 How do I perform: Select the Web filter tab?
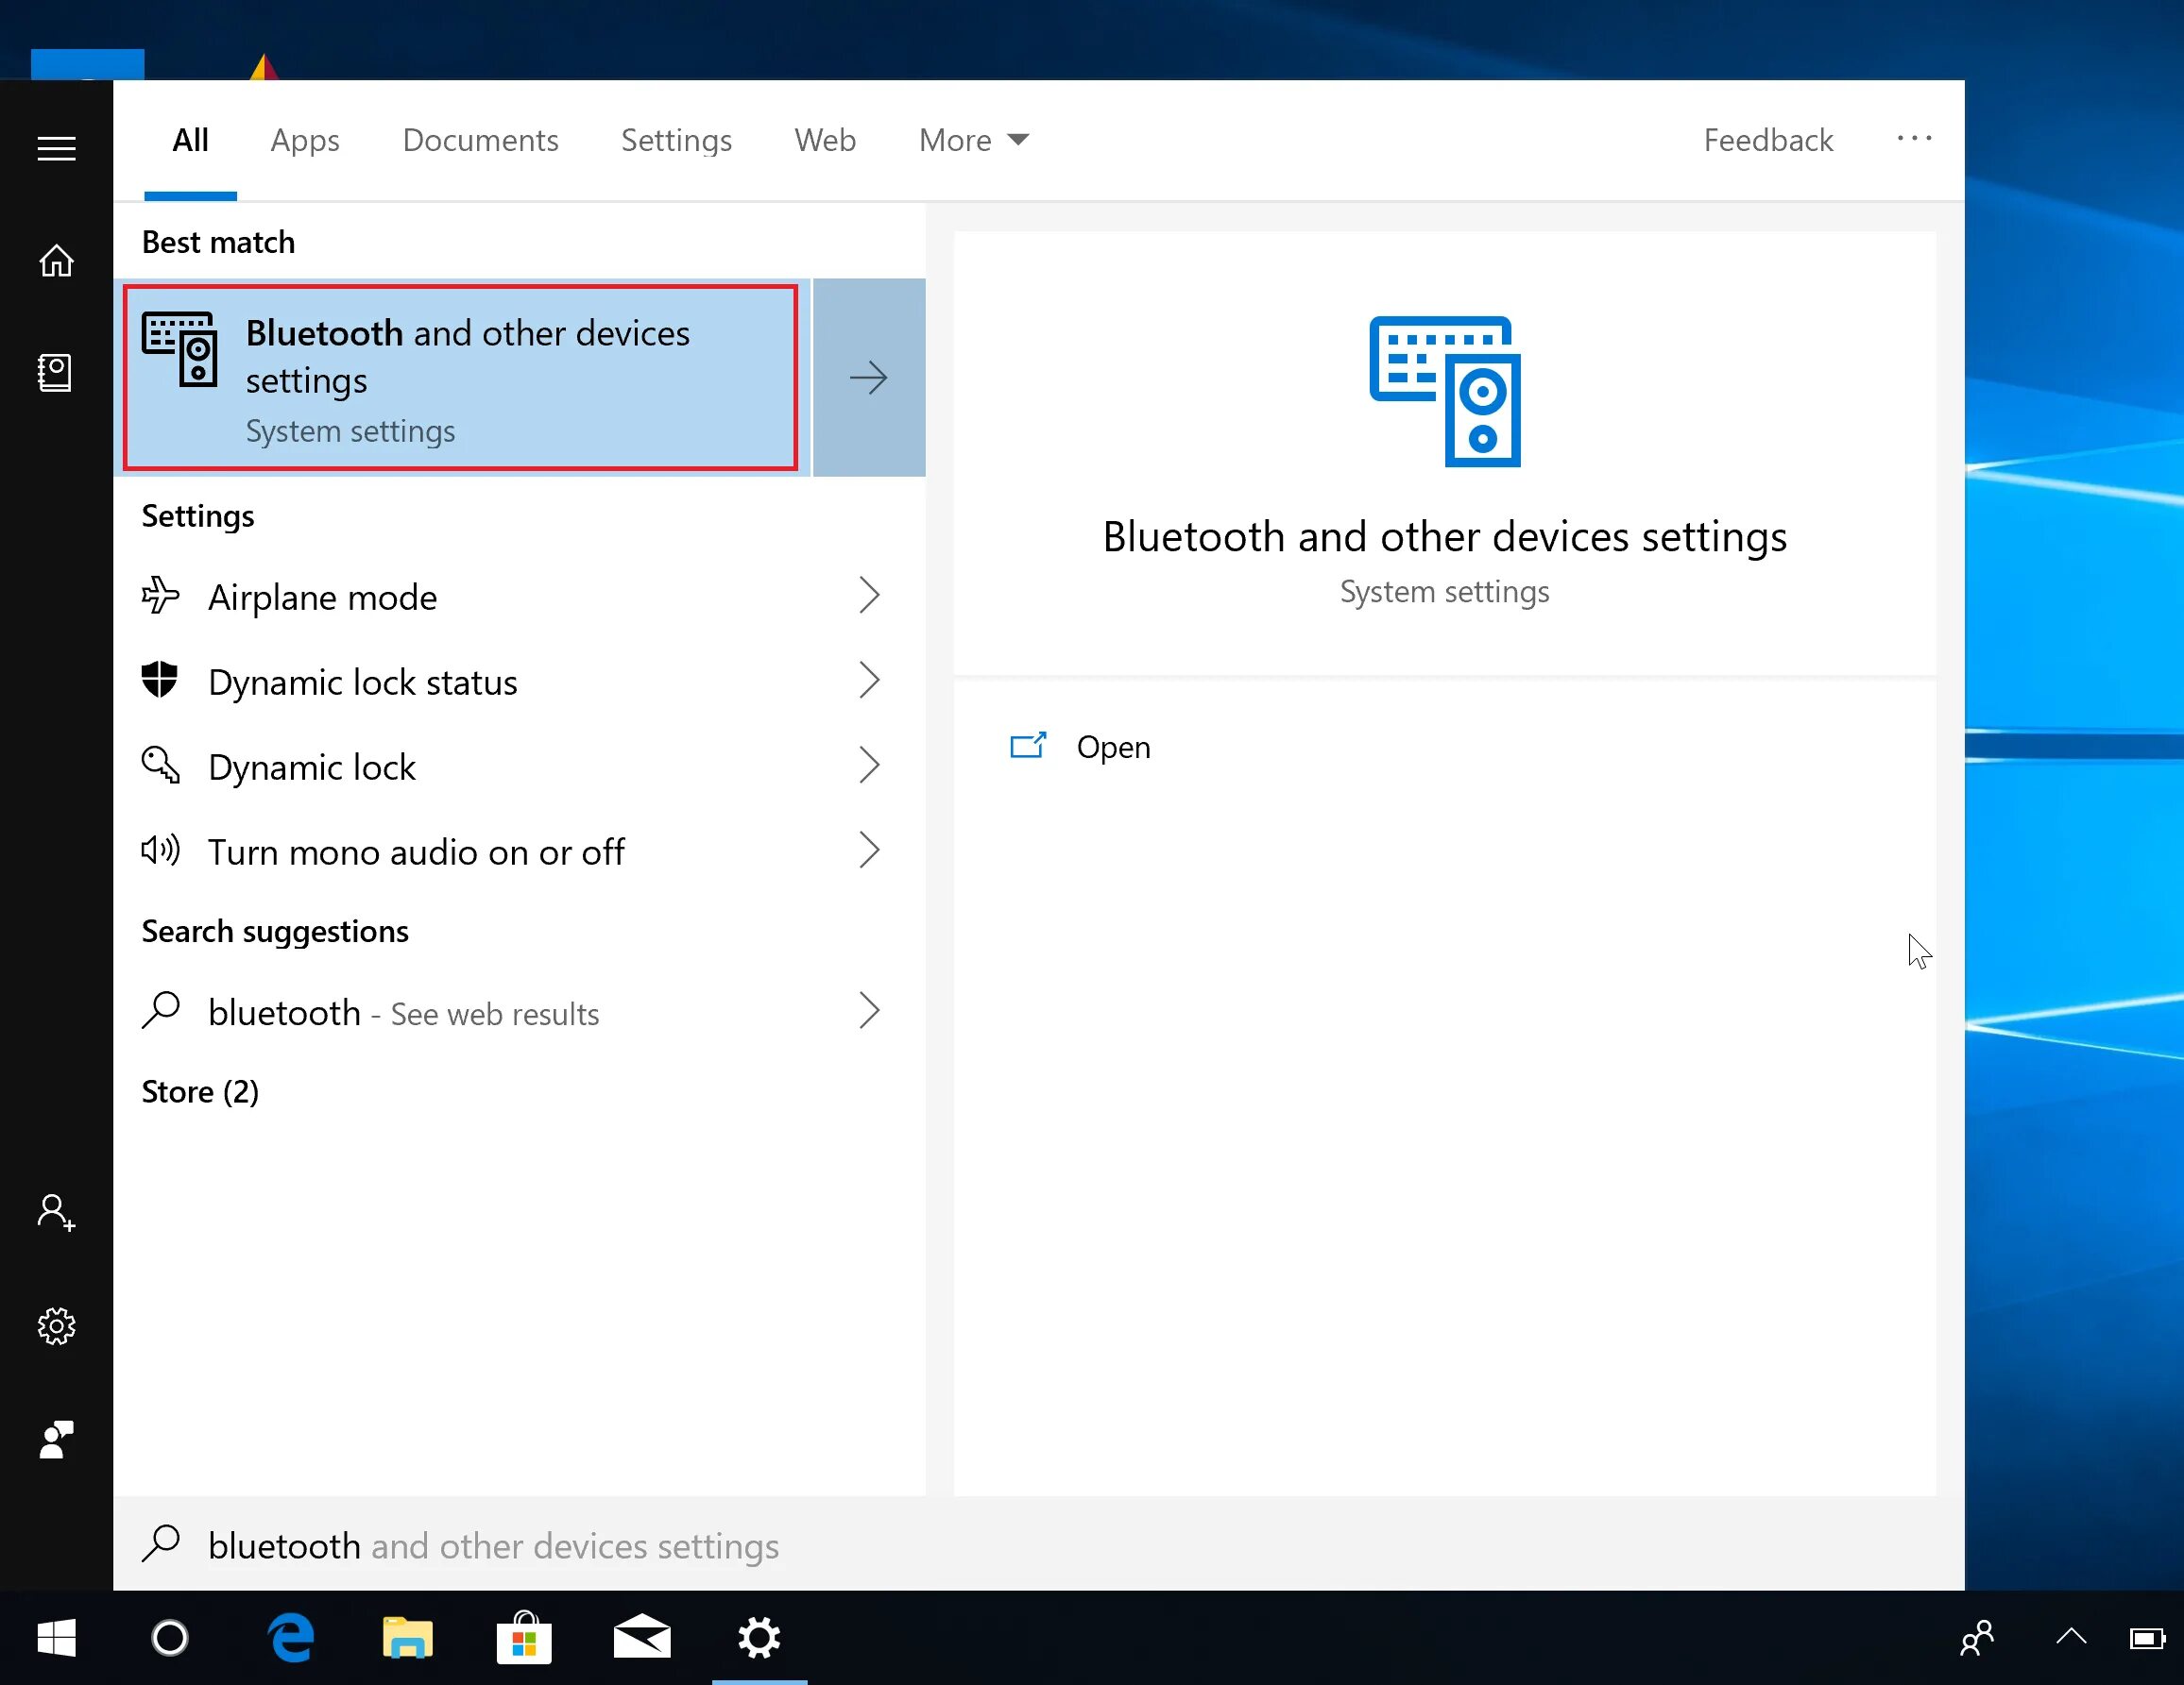point(824,140)
